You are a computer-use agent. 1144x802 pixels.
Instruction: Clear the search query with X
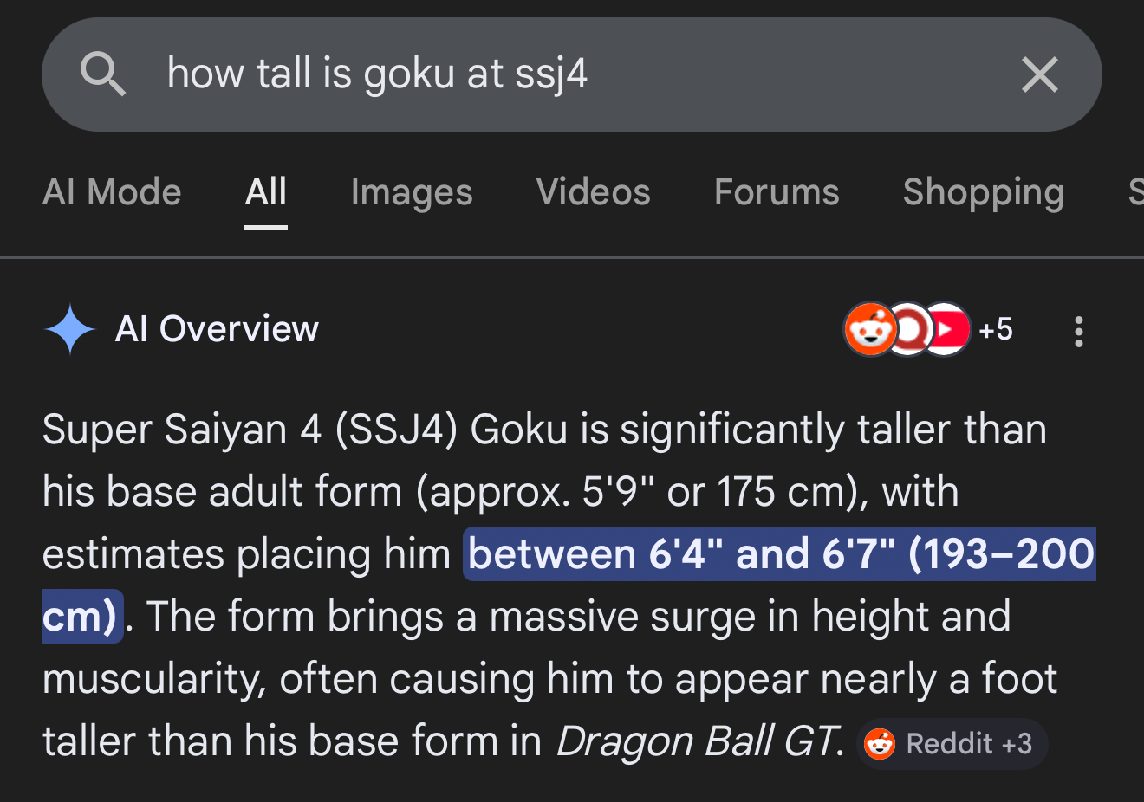1039,74
